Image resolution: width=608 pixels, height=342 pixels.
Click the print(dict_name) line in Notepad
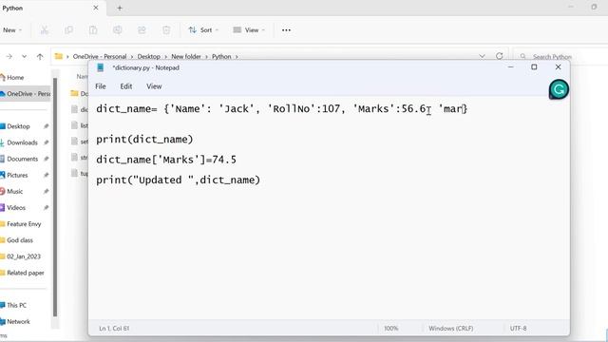[144, 140]
